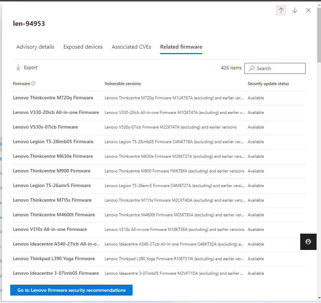Image resolution: width=321 pixels, height=303 pixels.
Task: Click vulnerable version text O4NKT1BA
Action: [183, 142]
